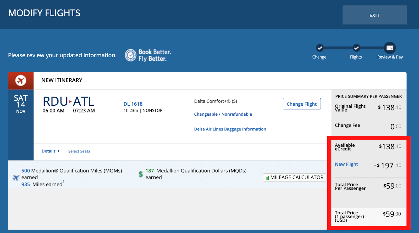Click the Original Flight Value $138.10 amount
The height and width of the screenshot is (233, 419).
tap(389, 107)
